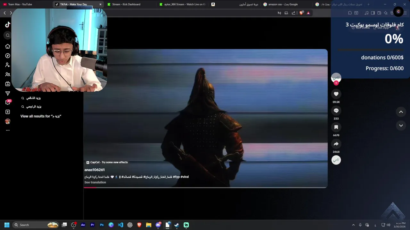Open the LIVE sidebar icon
The height and width of the screenshot is (230, 410).
click(8, 84)
